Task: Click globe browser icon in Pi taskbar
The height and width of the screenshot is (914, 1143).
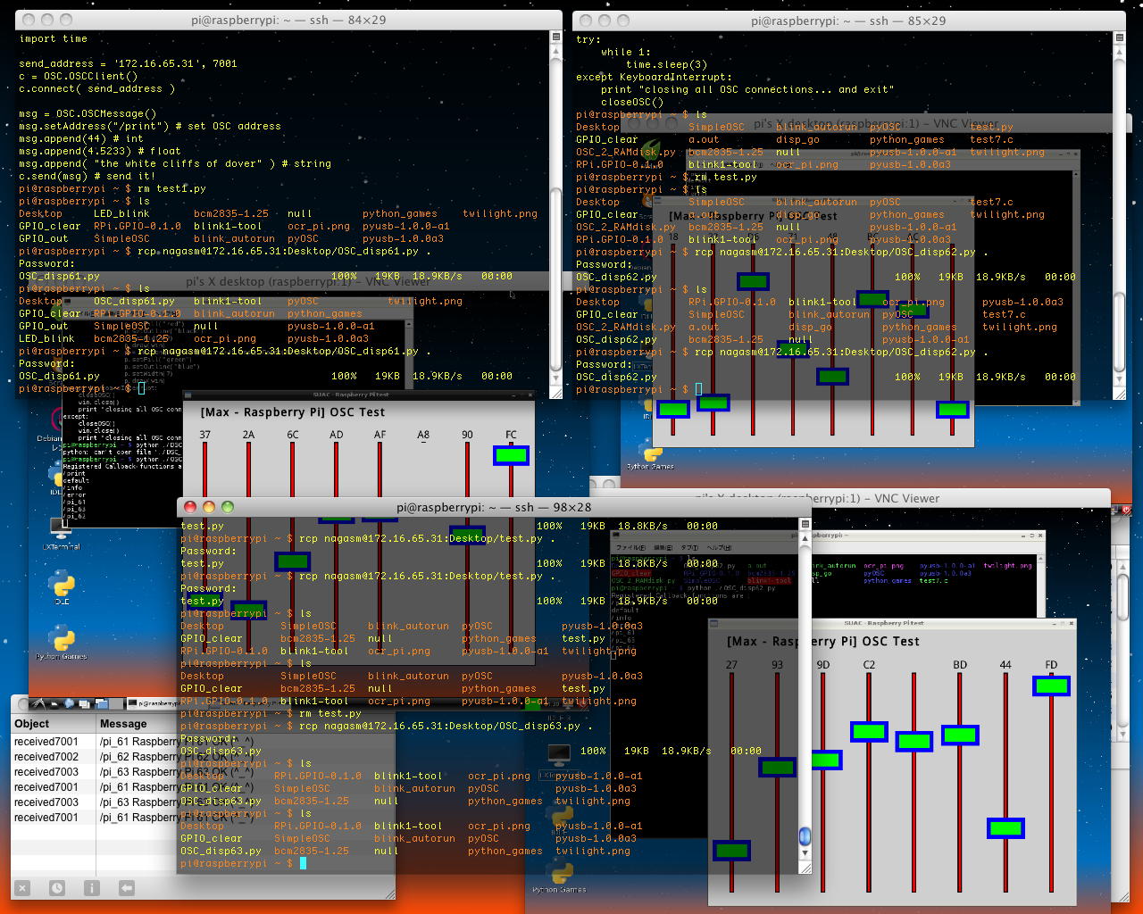Action: click(x=70, y=703)
